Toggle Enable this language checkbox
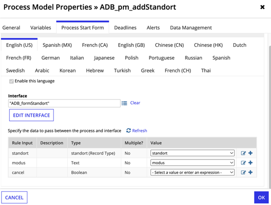This screenshot has height=205, width=271. 12,81
